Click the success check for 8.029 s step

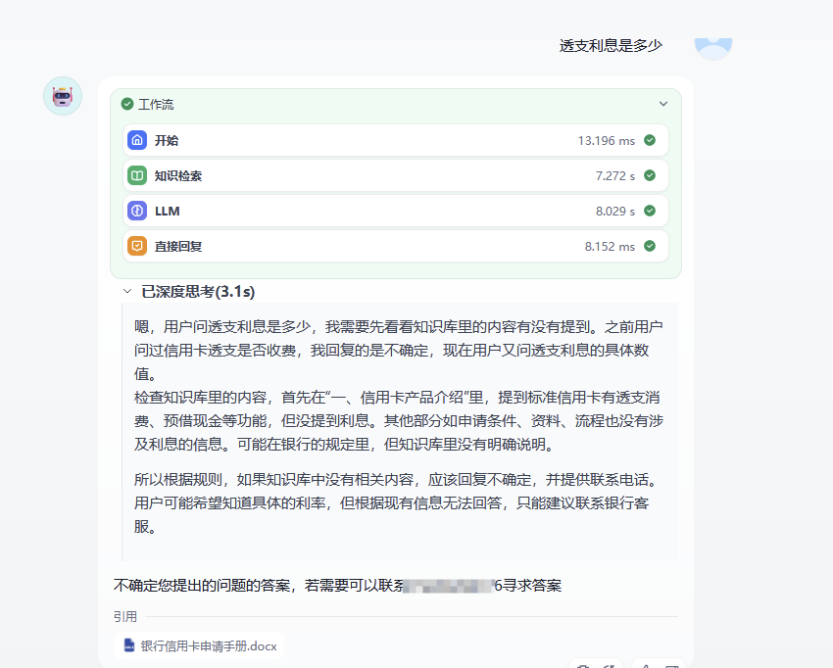650,211
